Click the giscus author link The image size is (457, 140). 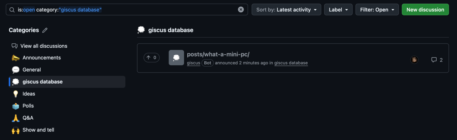[x=193, y=63]
